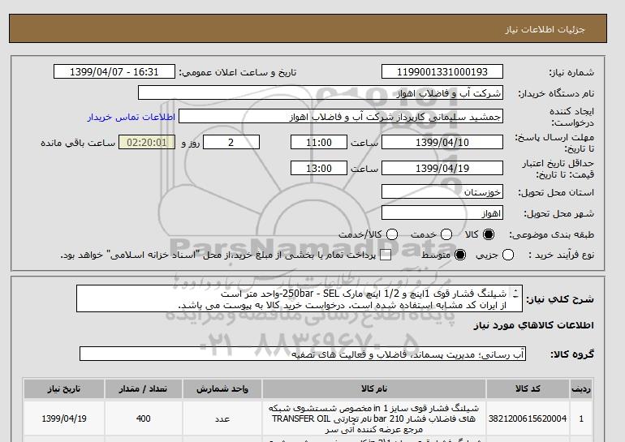
Task: Click the اطلاعات کالاهای مورد نیاز heading
Action: pos(534,325)
